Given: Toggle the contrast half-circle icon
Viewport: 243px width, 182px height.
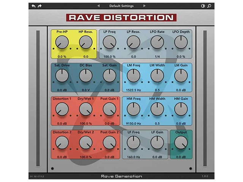Looking at the screenshot, I should pyautogui.click(x=203, y=6).
